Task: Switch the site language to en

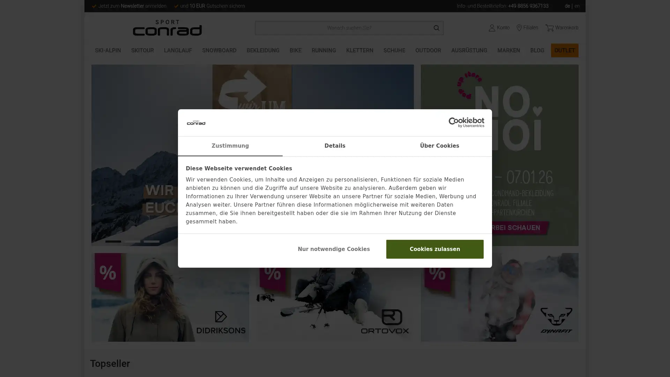Action: (x=578, y=6)
